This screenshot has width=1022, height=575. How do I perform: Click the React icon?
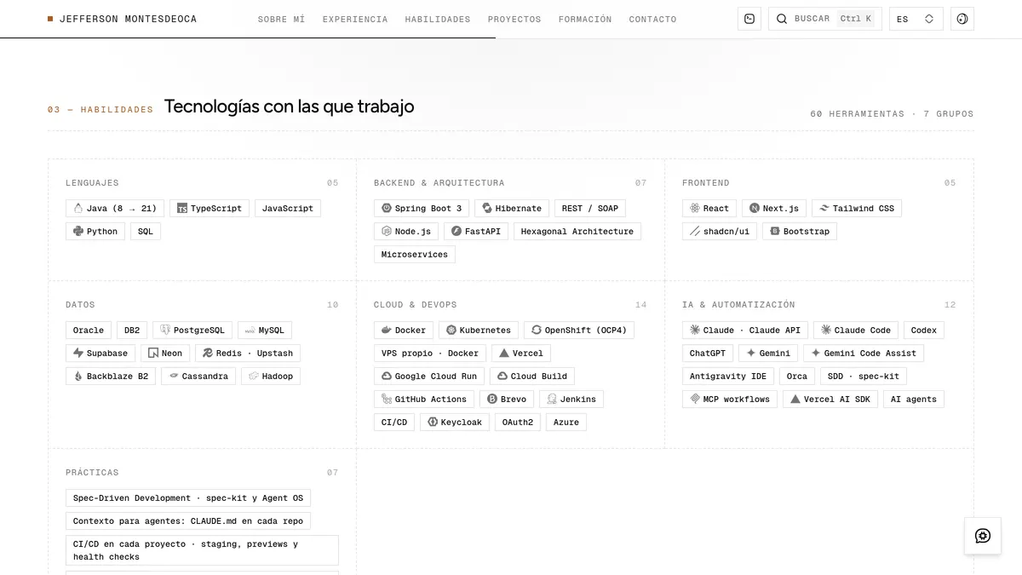(x=695, y=208)
